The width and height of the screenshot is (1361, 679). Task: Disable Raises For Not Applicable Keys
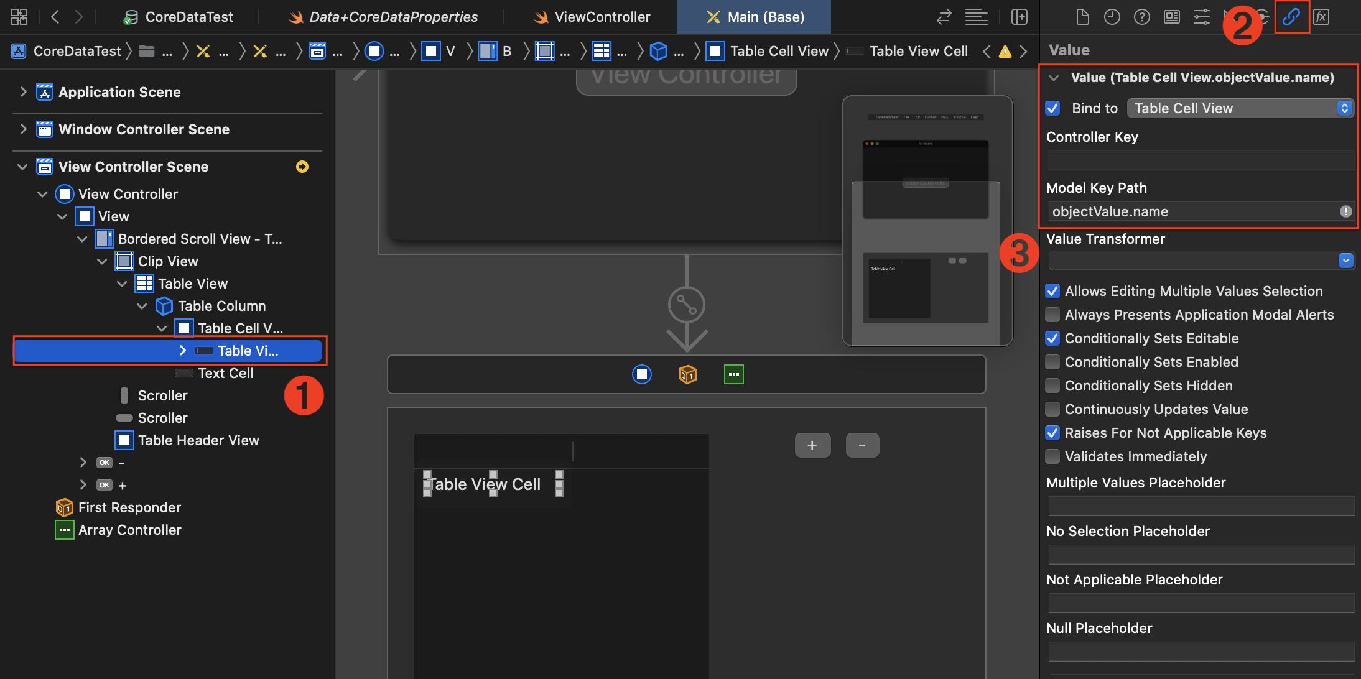[x=1052, y=433]
